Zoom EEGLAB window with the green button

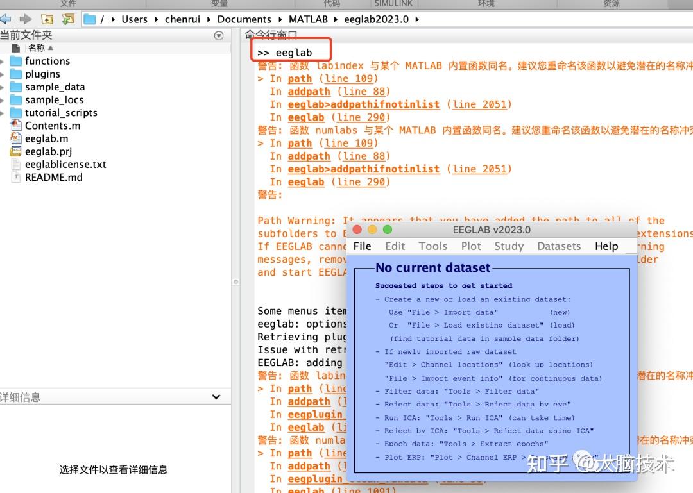point(388,230)
